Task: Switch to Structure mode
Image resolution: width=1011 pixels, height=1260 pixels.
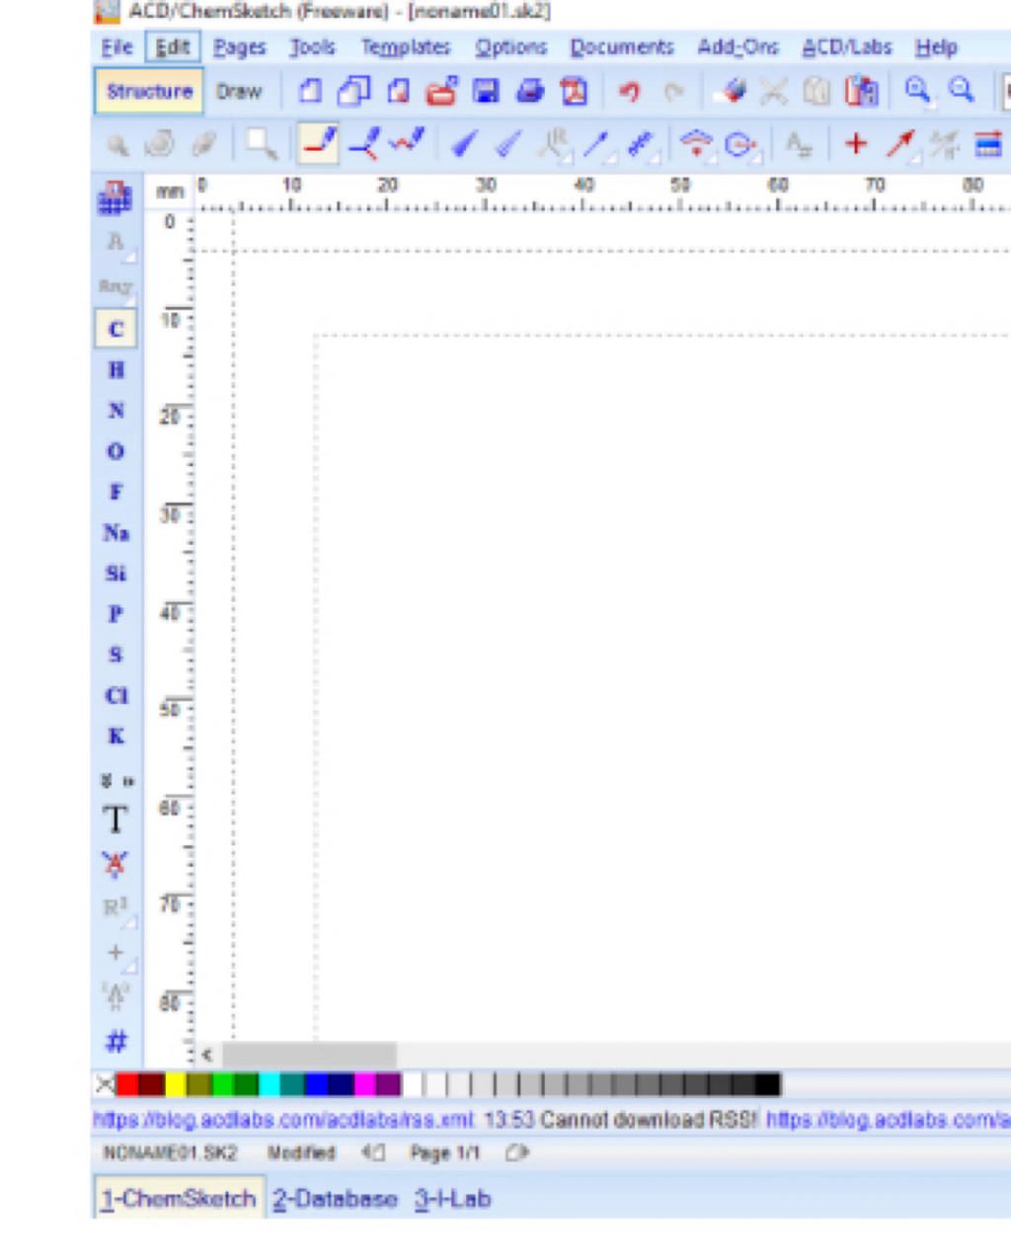Action: pyautogui.click(x=149, y=92)
